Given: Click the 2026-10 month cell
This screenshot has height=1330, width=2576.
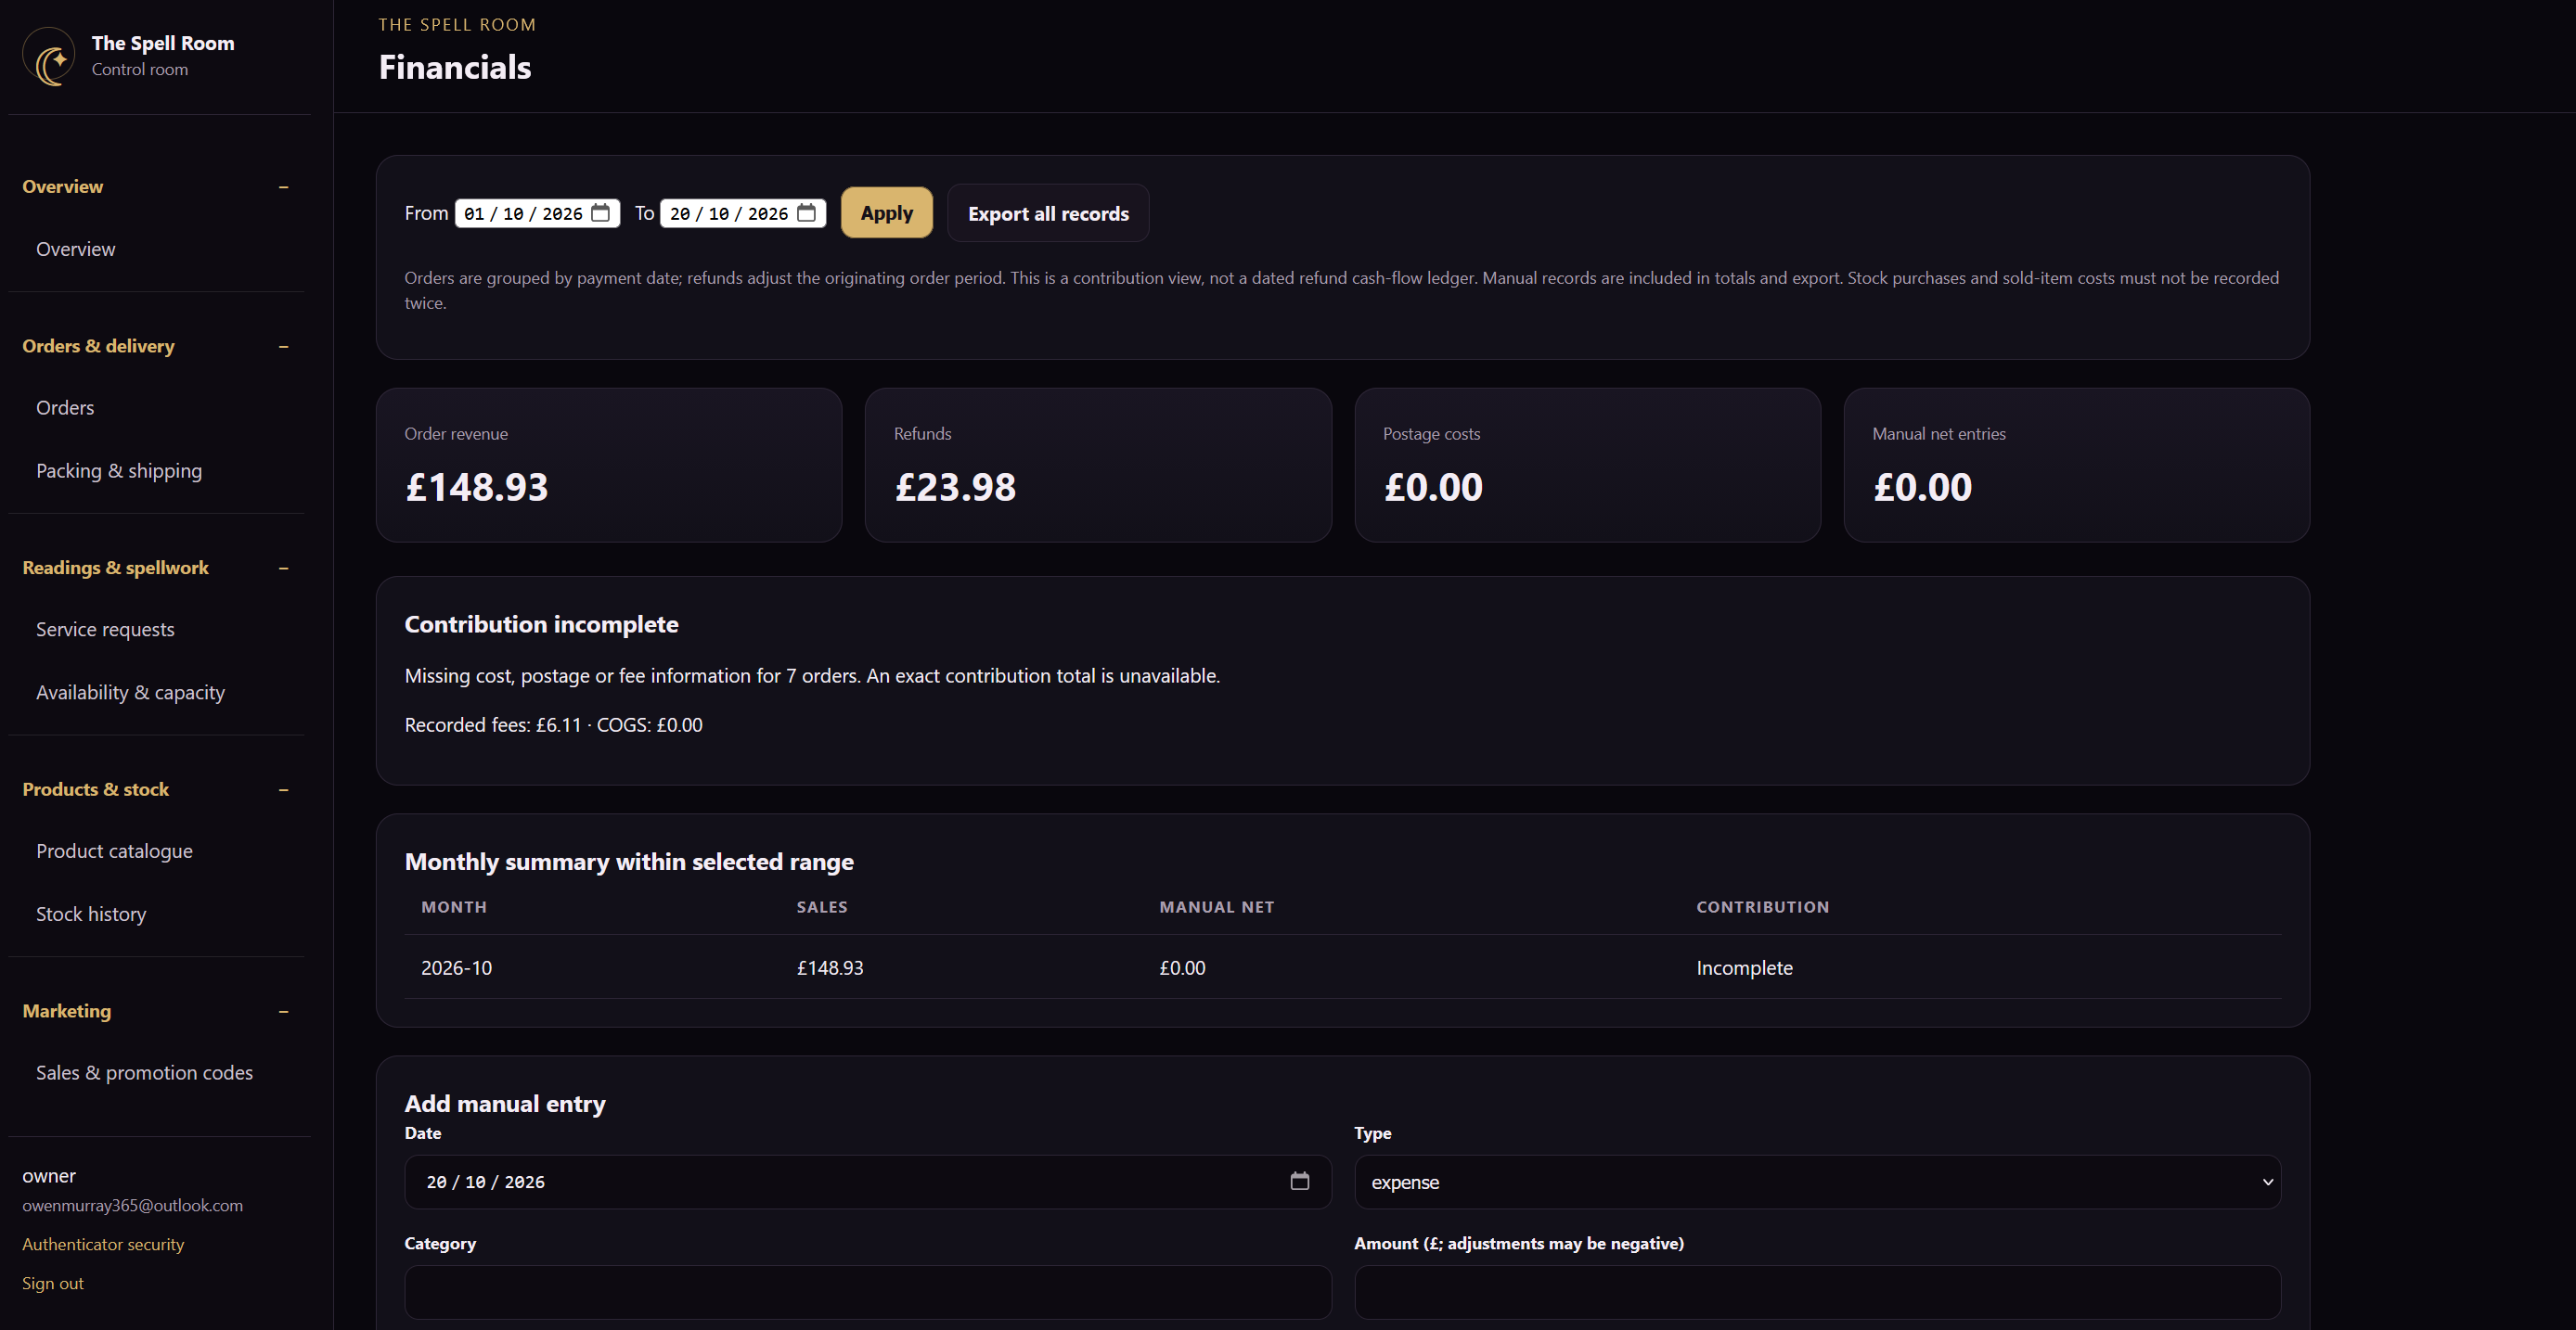Looking at the screenshot, I should tap(456, 968).
